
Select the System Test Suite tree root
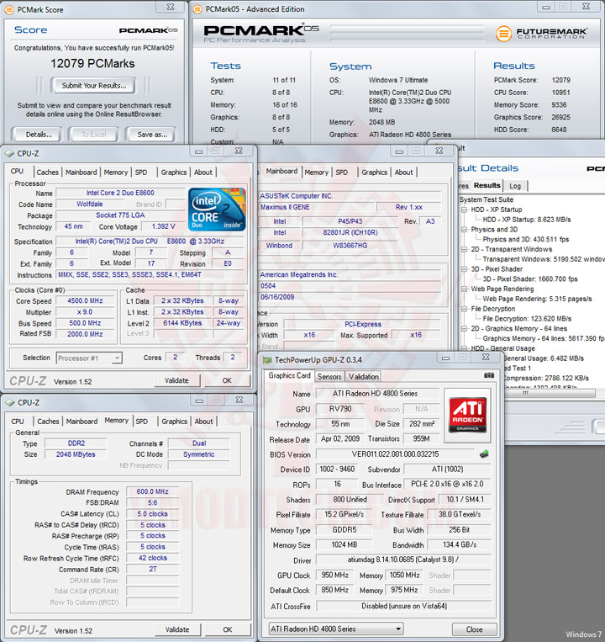pos(486,199)
